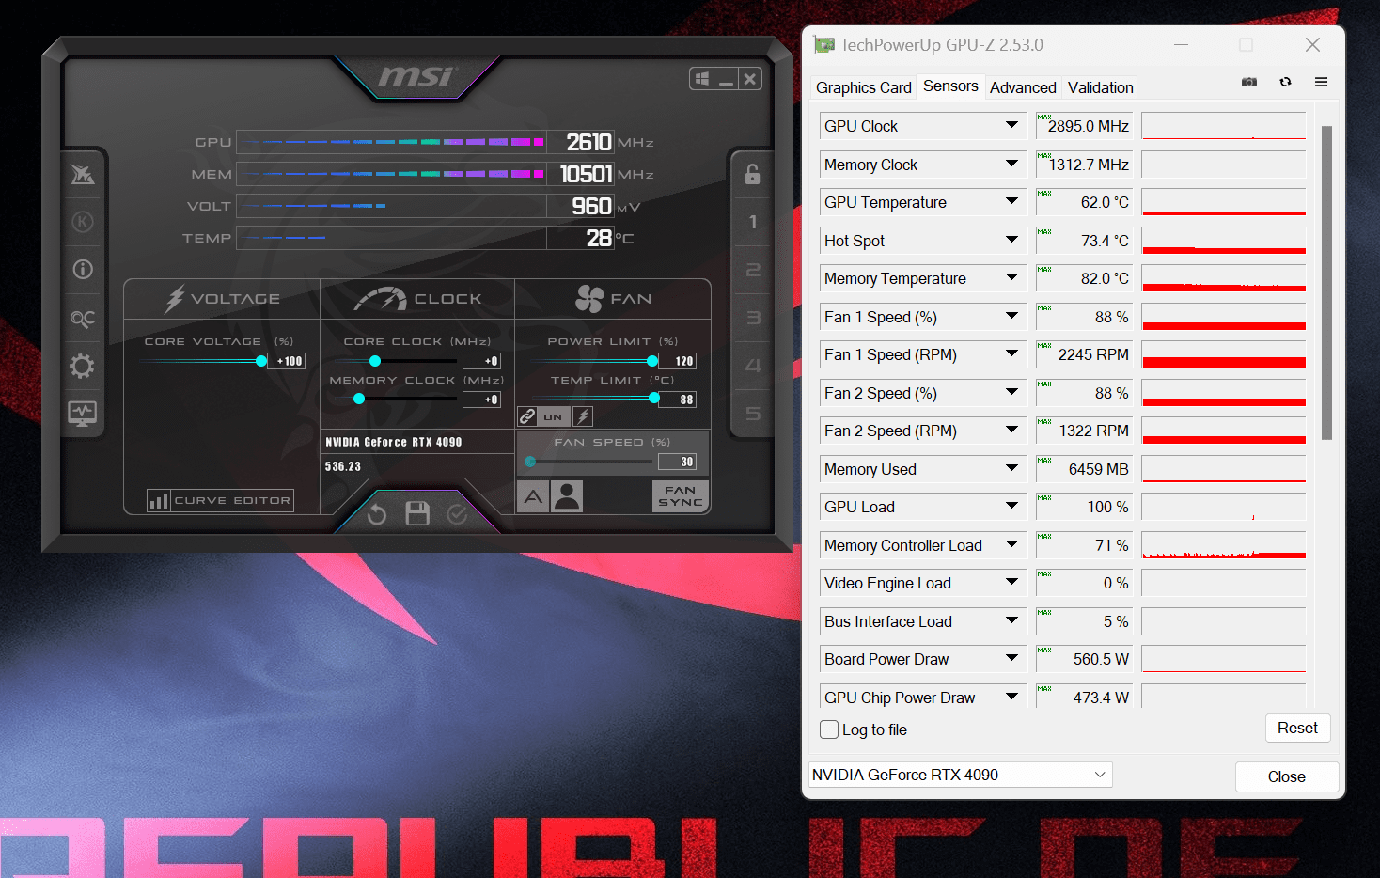Screen dimensions: 1380x878
Task: Open the Curve Editor button
Action: (x=220, y=500)
